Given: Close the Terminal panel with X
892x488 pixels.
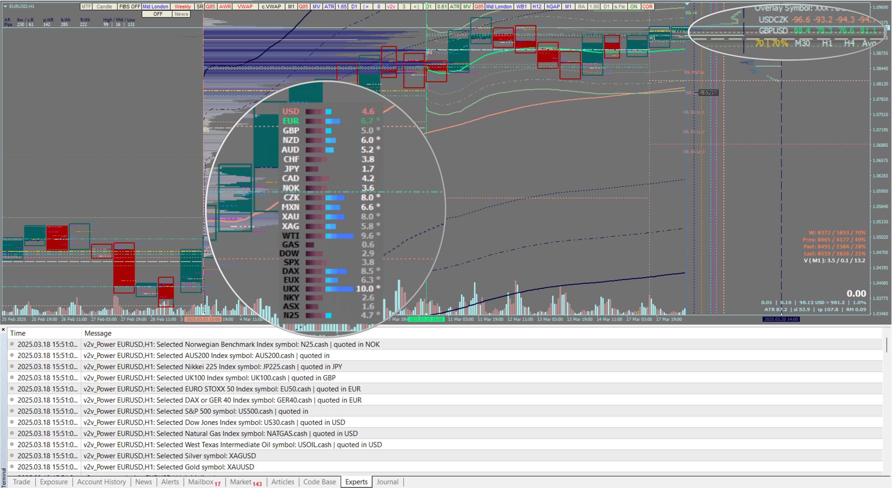Looking at the screenshot, I should coord(3,330).
